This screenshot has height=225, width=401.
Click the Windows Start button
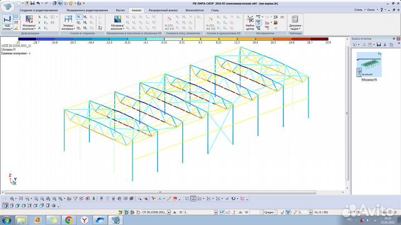click(7, 219)
